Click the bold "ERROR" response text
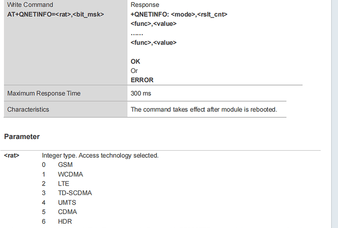 (x=141, y=80)
